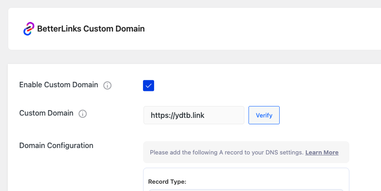This screenshot has height=191, width=381.
Task: Click the BetterLinks chain-link logo
Action: [x=29, y=29]
